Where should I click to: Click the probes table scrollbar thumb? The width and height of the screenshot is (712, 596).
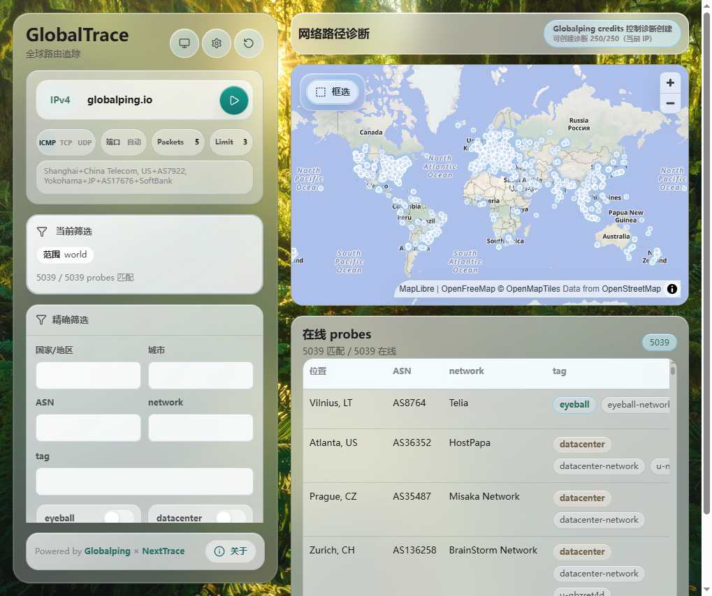(672, 370)
